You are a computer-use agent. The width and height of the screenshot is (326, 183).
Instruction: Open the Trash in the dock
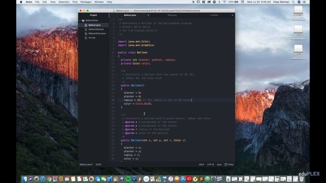302,179
